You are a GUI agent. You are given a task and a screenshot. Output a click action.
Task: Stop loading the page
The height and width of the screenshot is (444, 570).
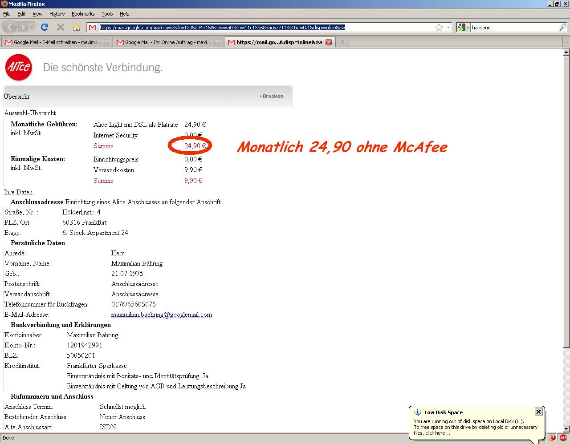[x=61, y=27]
